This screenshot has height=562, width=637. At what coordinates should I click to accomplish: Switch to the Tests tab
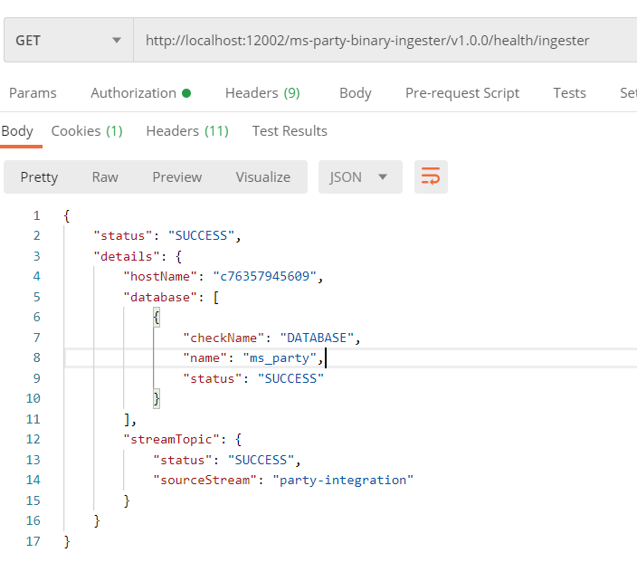pyautogui.click(x=569, y=93)
